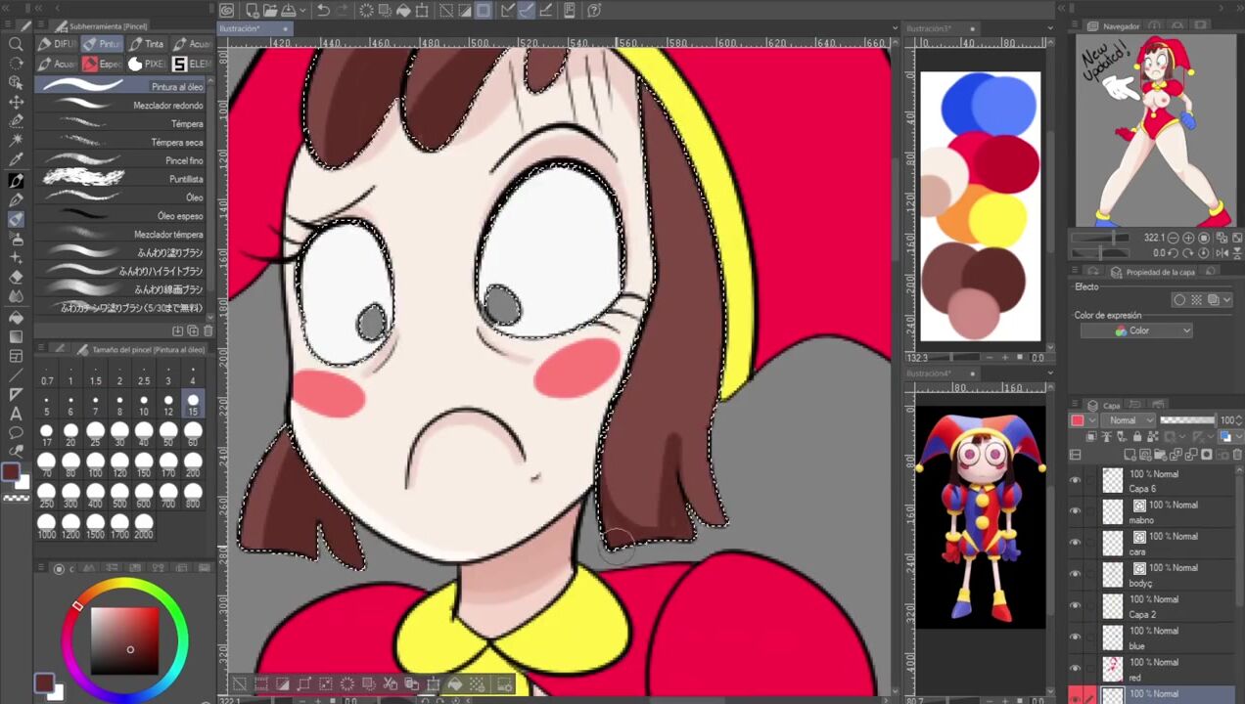1245x704 pixels.
Task: Open the Normal blending mode dropdown
Action: coord(1129,420)
